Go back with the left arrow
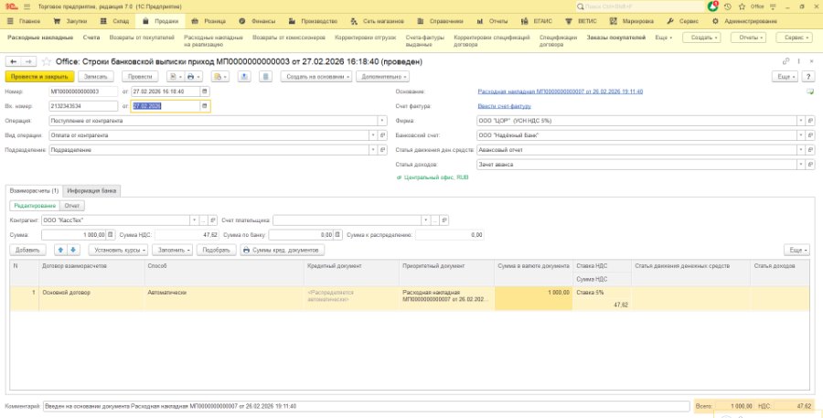The width and height of the screenshot is (823, 418). coord(13,62)
